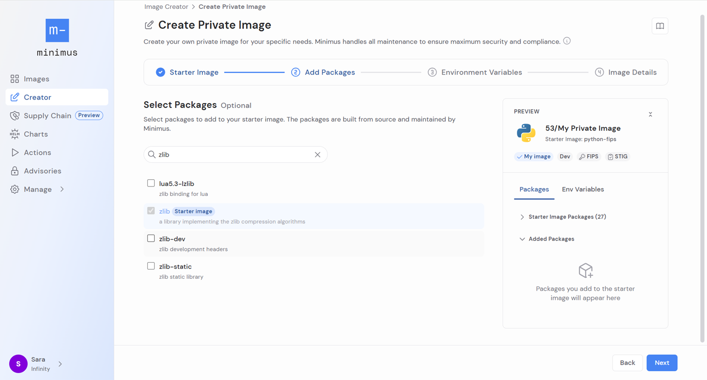Click the Next button
Viewport: 707px width, 380px height.
662,363
